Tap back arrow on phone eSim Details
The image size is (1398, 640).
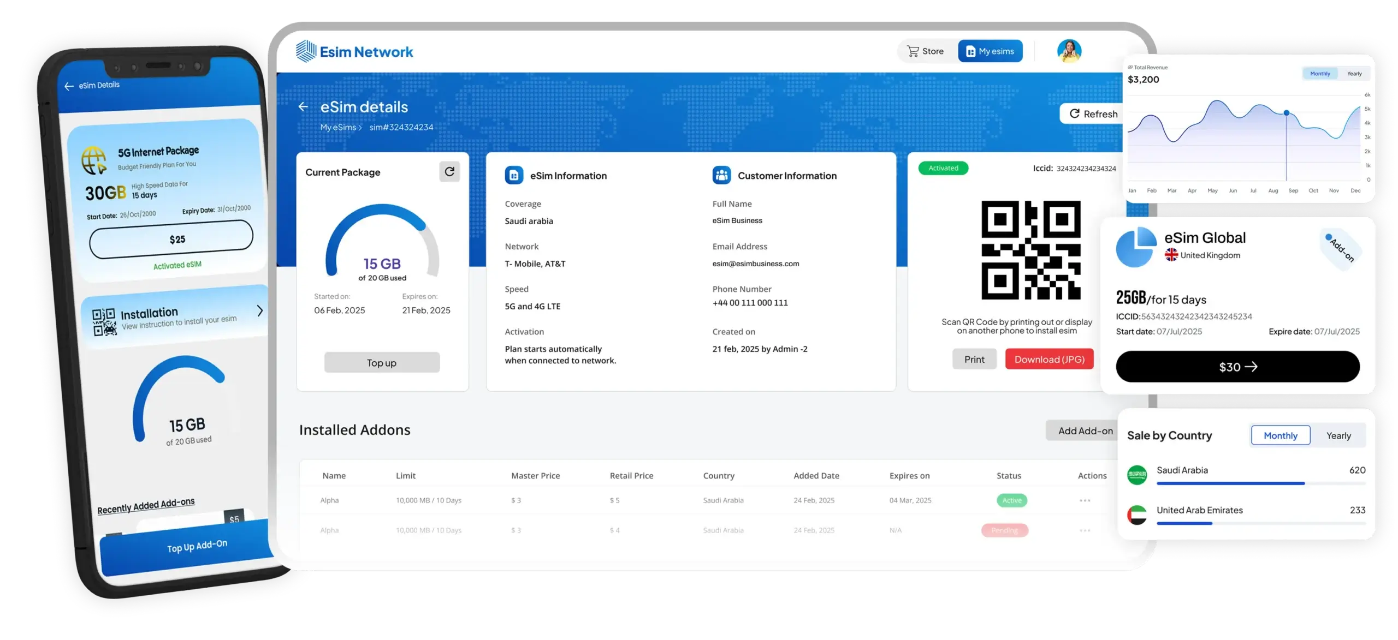pos(69,86)
